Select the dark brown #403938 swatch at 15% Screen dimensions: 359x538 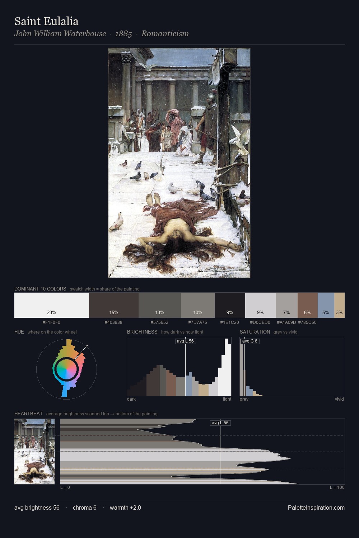(114, 305)
